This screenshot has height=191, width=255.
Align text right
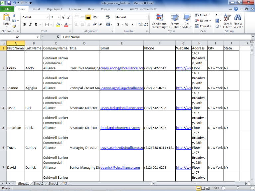[x=88, y=25]
